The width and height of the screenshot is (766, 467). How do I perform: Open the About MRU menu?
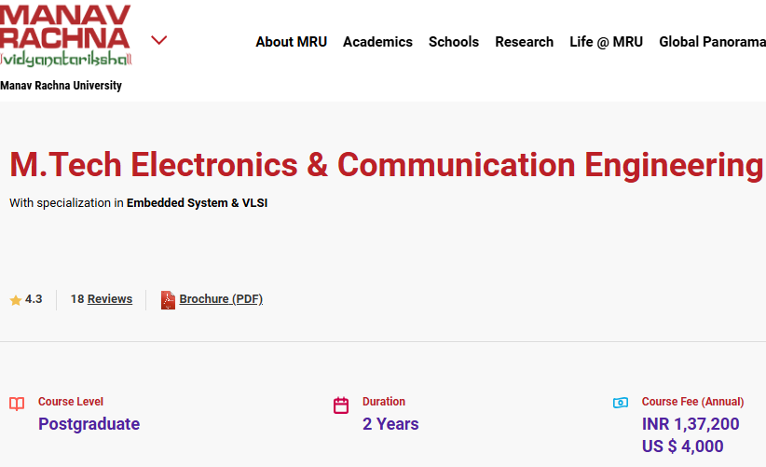coord(291,42)
